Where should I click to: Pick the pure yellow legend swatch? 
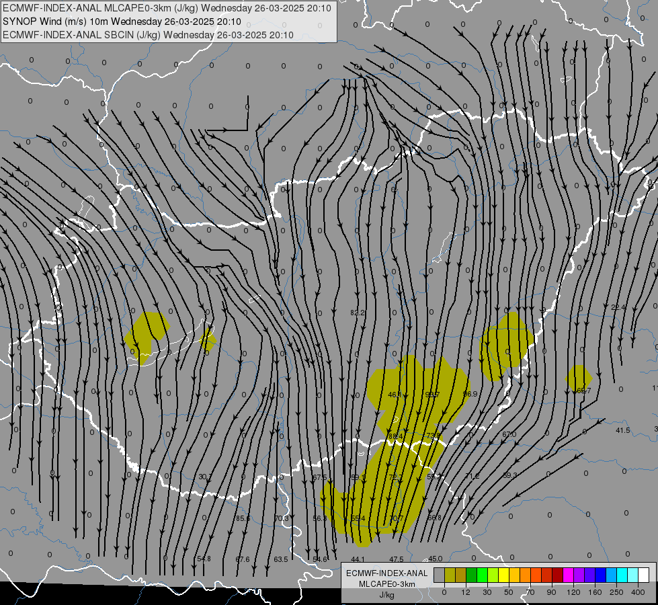click(504, 575)
